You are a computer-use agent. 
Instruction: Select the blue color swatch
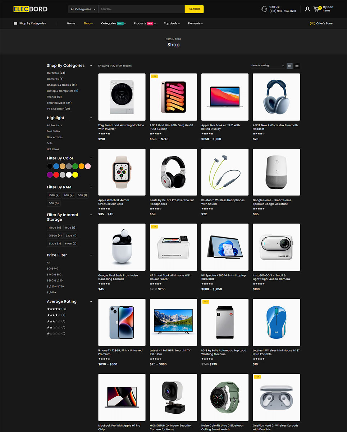(x=56, y=166)
